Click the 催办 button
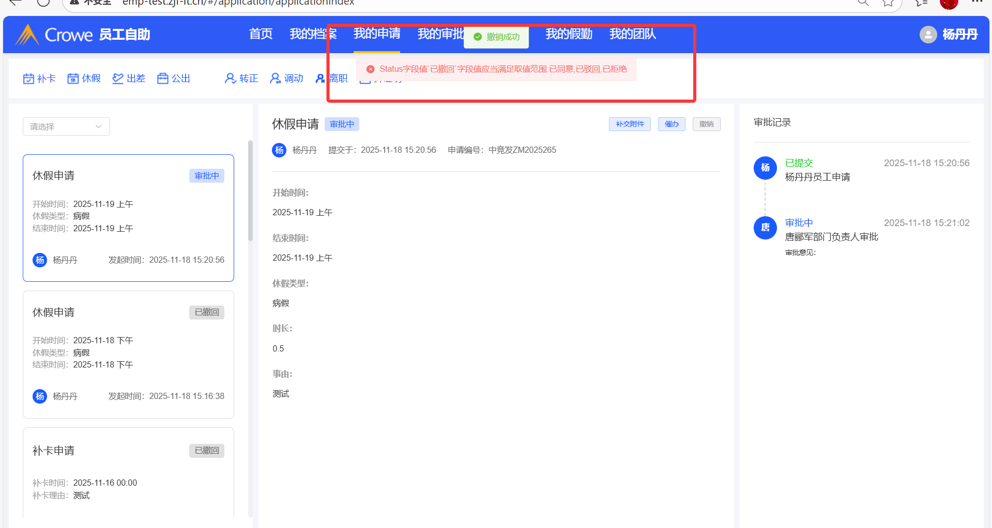This screenshot has width=992, height=528. 671,124
